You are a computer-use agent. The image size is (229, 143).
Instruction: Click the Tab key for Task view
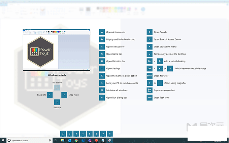(x=150, y=98)
